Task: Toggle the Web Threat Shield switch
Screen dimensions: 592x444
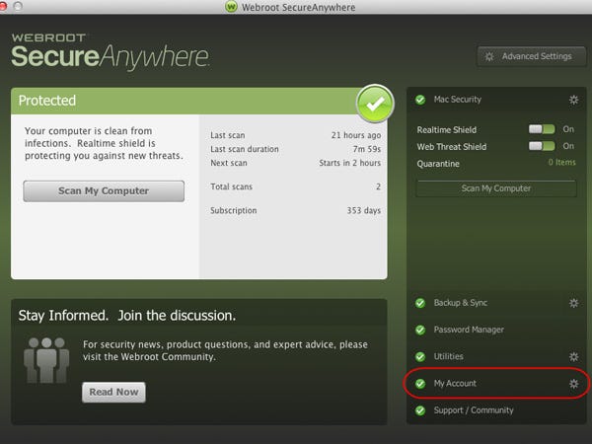Action: [542, 146]
